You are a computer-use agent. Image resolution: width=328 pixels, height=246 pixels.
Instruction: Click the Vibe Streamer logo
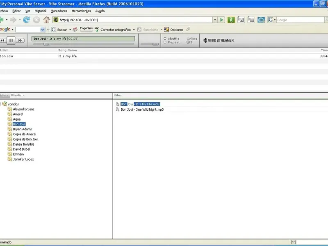pos(219,40)
